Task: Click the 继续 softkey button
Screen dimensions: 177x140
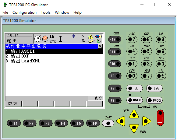Action: 13,103
